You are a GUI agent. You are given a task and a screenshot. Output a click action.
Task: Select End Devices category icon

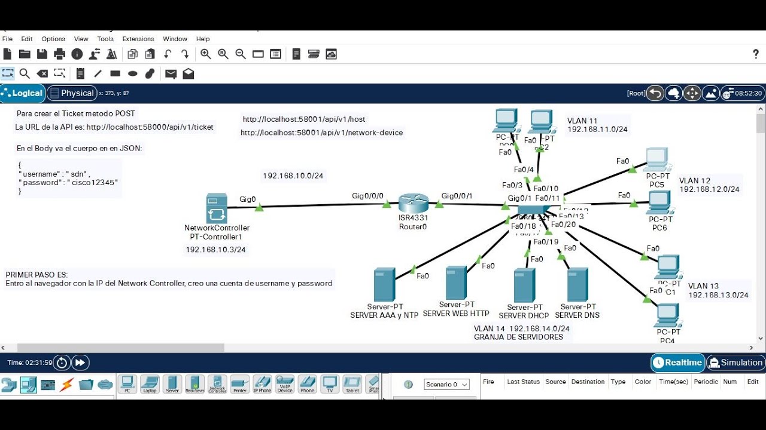(29, 385)
